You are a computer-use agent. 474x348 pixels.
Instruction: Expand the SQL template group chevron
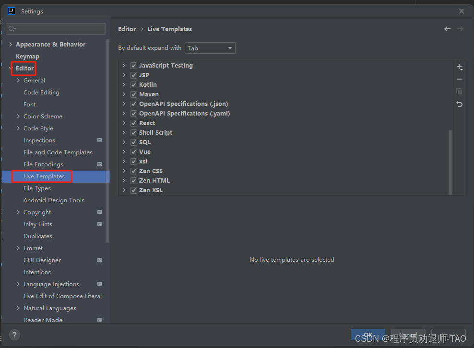(124, 142)
